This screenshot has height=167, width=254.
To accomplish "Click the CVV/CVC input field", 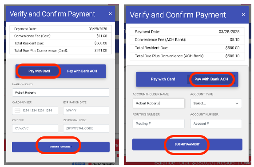I will point(35,128).
